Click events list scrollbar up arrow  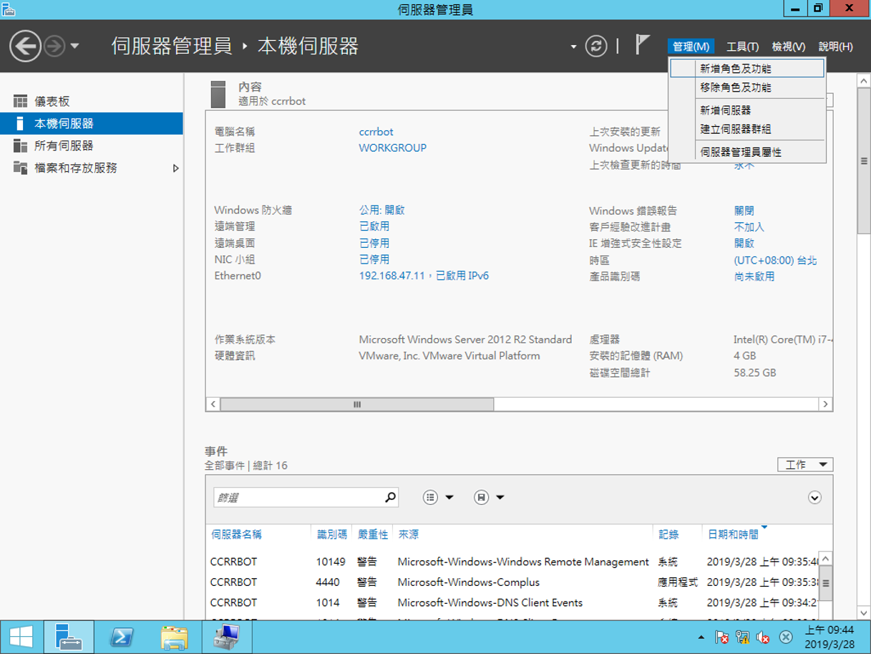click(826, 559)
